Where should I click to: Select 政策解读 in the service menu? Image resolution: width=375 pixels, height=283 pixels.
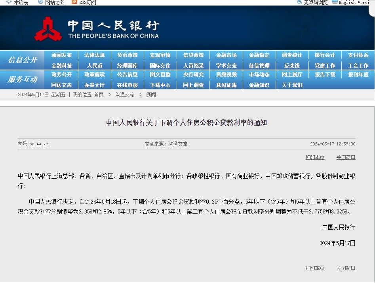95,74
